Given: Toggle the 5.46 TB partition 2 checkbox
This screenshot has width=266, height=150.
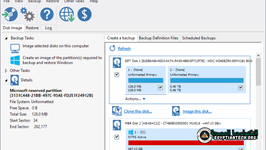Looking at the screenshot, I should point(240,88).
